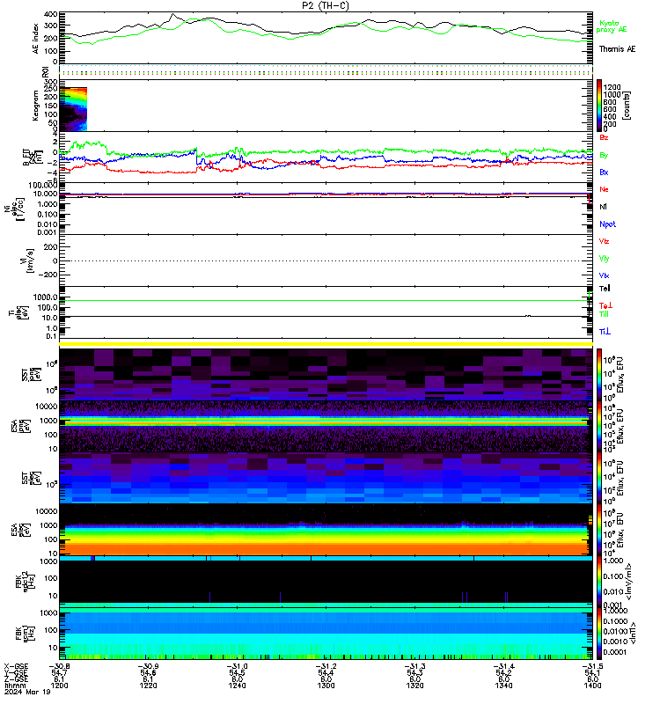This screenshot has width=660, height=704.
Task: Click the -200 tick on the Vi axis
Action: [x=48, y=275]
